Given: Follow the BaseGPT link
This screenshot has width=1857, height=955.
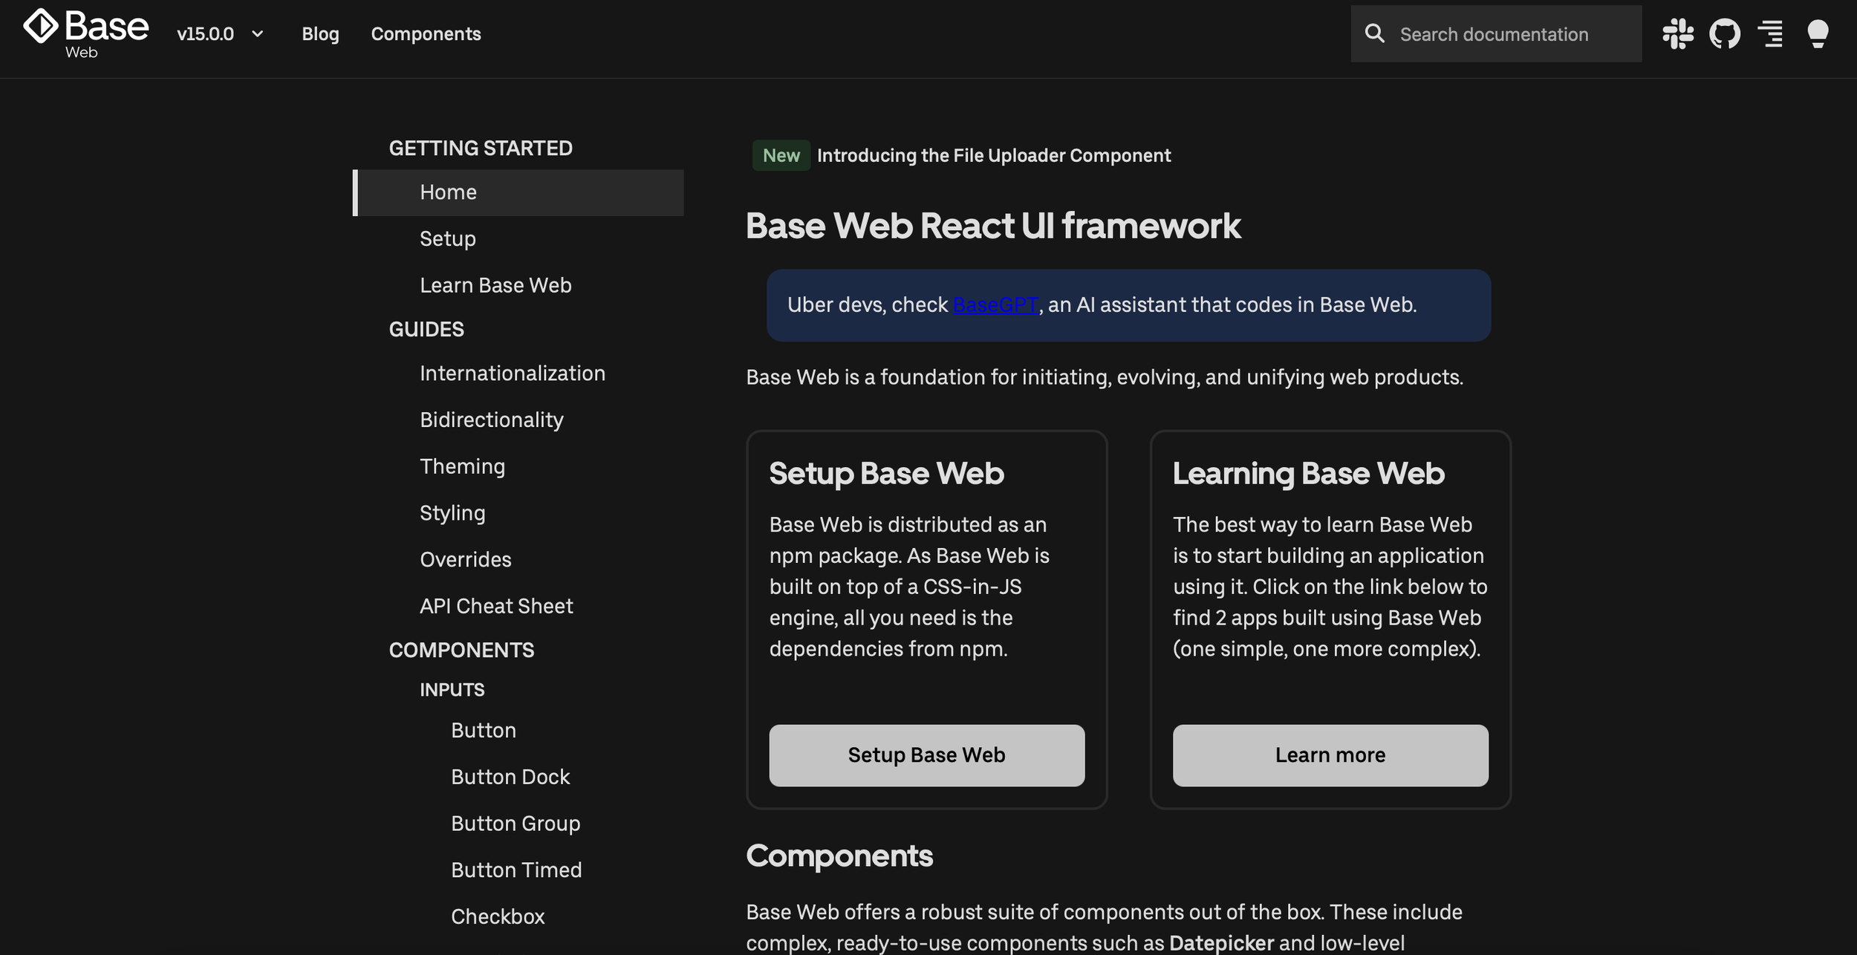Looking at the screenshot, I should coord(995,305).
